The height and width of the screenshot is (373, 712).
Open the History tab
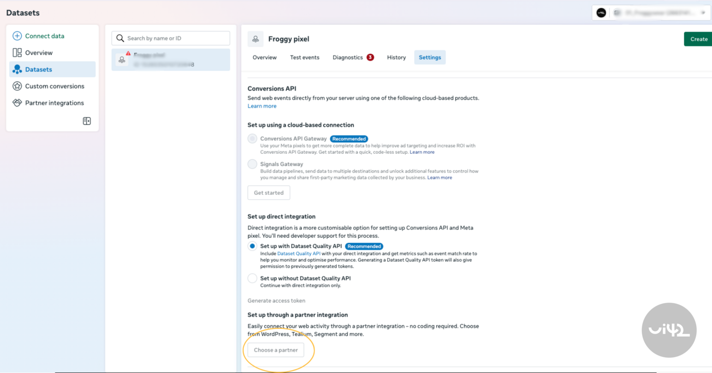[396, 57]
